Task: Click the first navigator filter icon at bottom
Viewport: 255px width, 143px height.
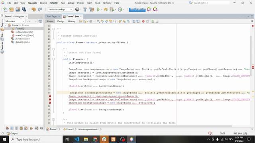Action: coord(7,128)
